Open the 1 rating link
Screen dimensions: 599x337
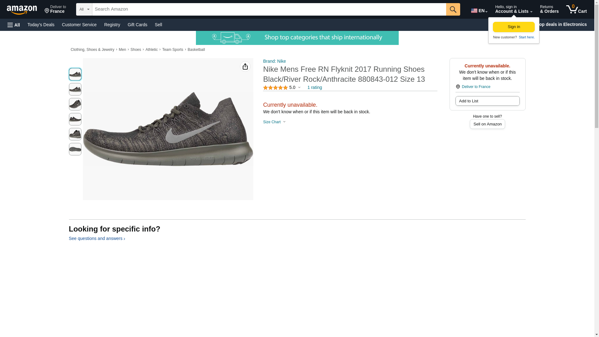coord(314,88)
